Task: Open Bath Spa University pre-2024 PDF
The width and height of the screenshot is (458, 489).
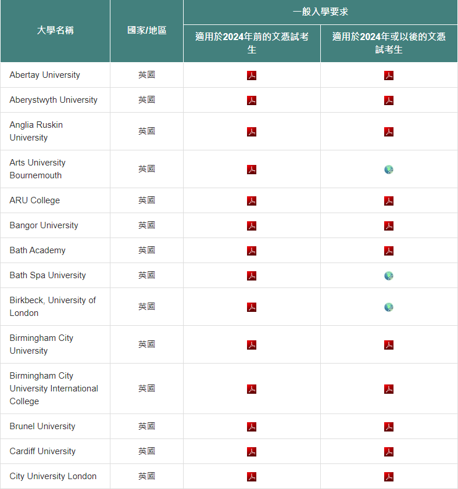Action: tap(252, 276)
